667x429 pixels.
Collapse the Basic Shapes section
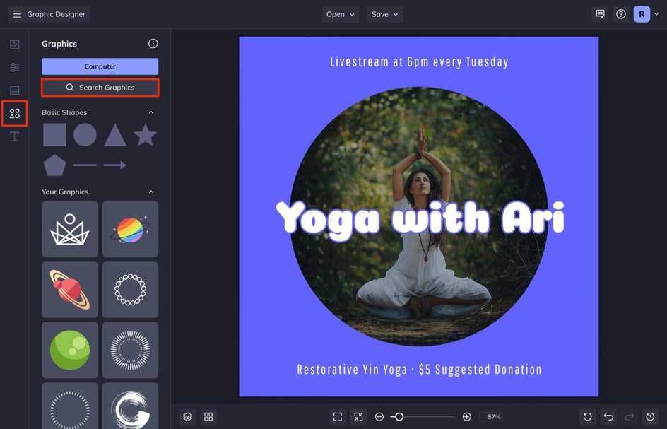click(151, 112)
